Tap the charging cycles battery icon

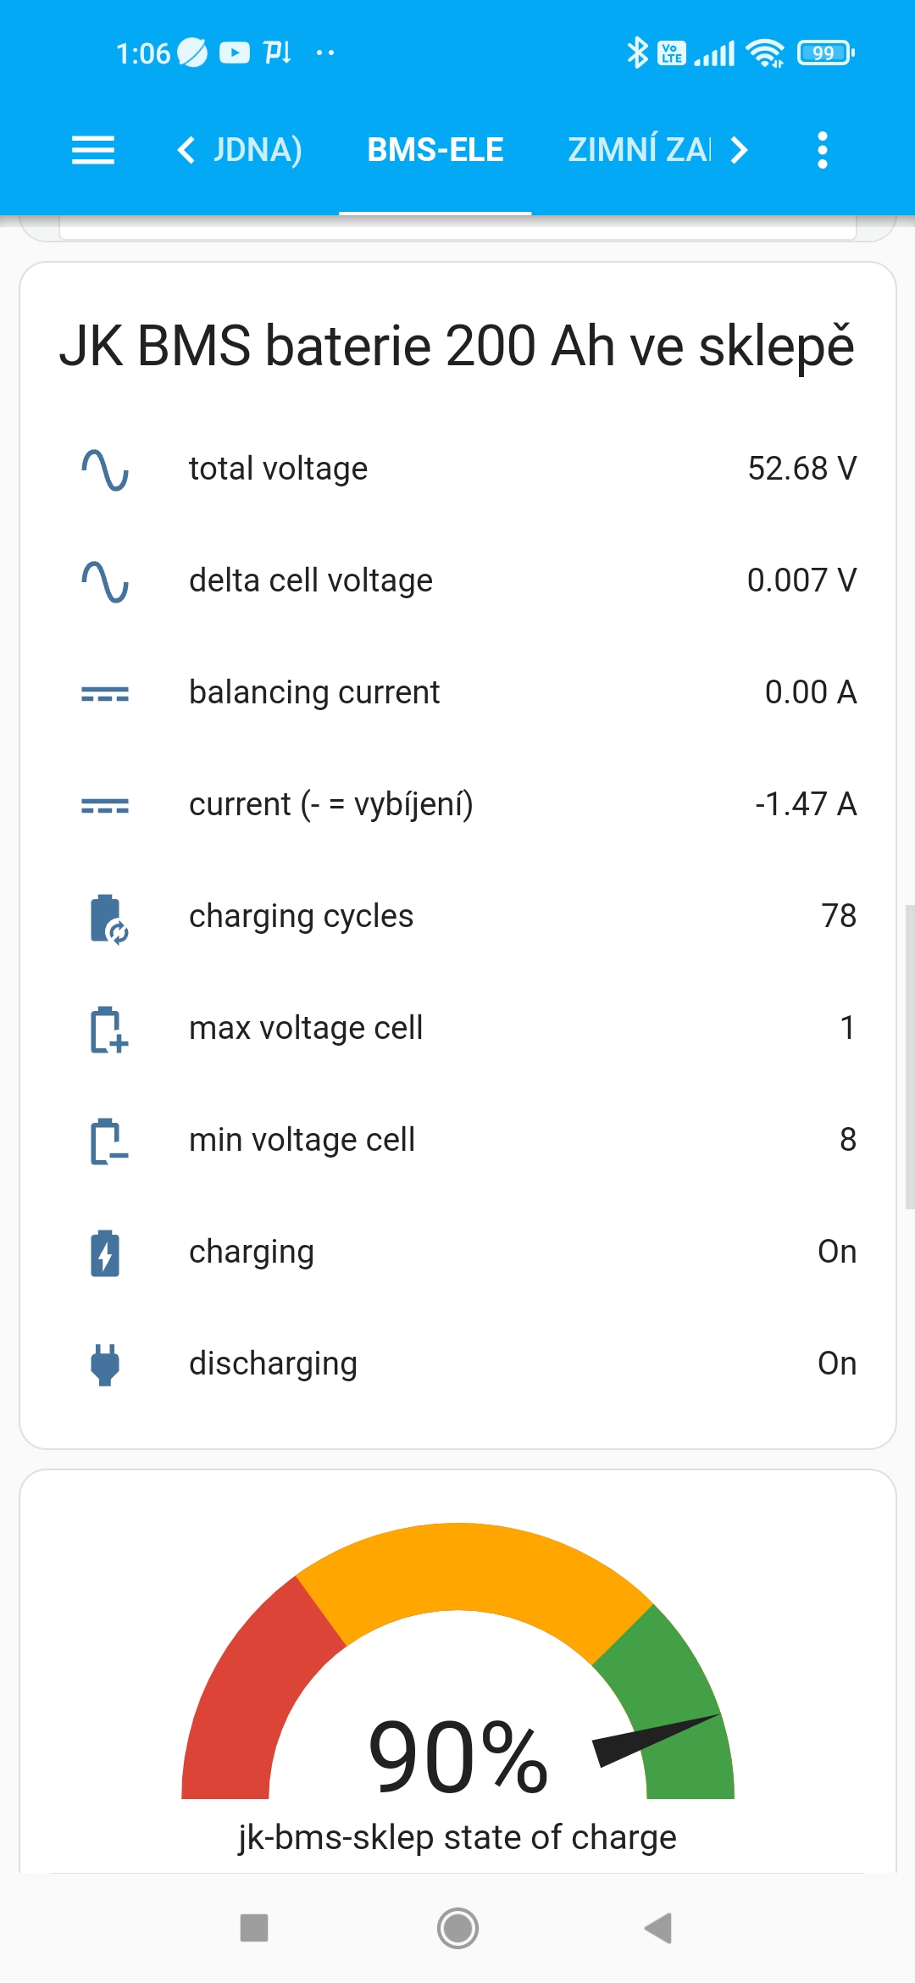coord(107,918)
